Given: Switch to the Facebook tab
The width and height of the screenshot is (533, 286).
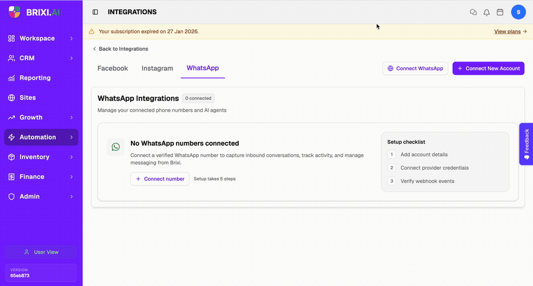Looking at the screenshot, I should pyautogui.click(x=113, y=68).
